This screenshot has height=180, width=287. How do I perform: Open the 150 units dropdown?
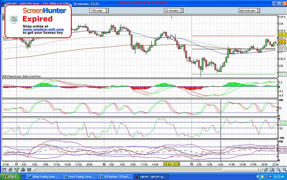tap(99, 11)
